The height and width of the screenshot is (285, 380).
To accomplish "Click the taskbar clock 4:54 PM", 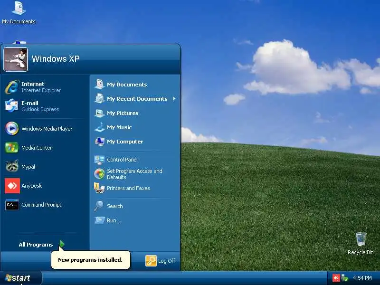I will click(x=362, y=278).
